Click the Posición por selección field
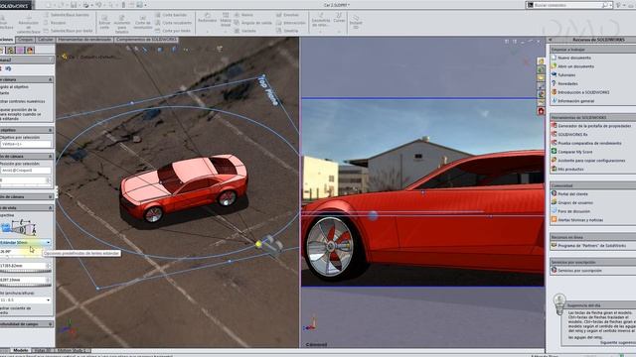 [26, 171]
